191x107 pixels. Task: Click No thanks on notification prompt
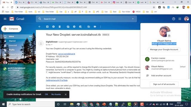coord(56,94)
